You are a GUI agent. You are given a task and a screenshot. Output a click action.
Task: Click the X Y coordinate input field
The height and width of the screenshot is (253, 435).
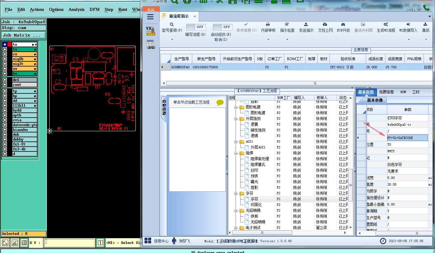tap(69, 243)
